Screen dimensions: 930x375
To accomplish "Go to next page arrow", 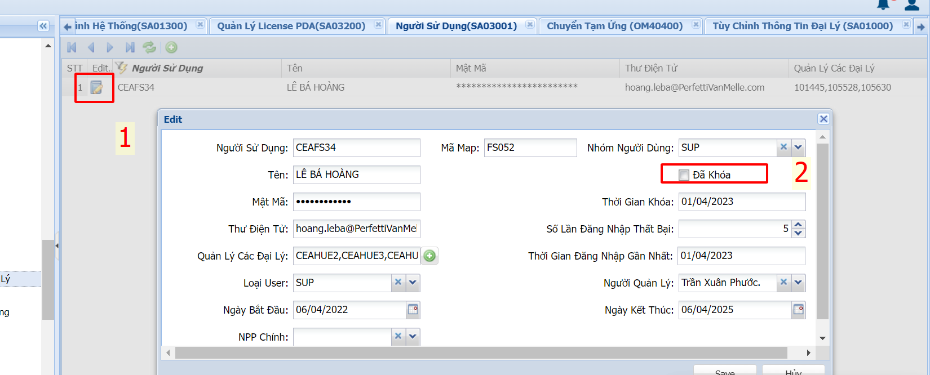I will click(110, 48).
